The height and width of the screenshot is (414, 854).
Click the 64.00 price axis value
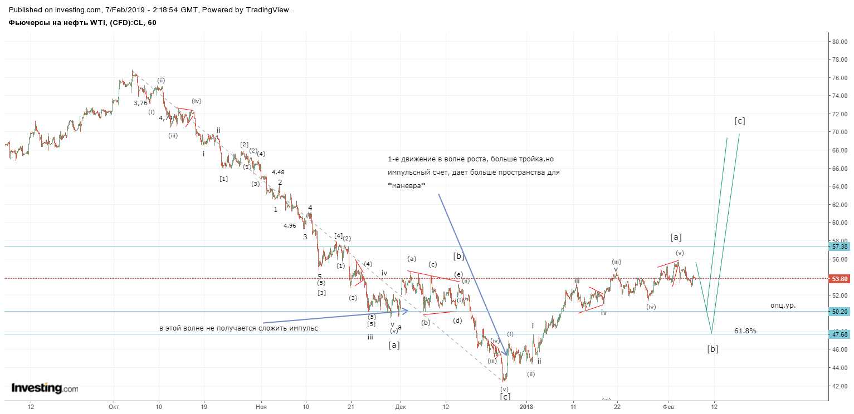click(x=840, y=186)
